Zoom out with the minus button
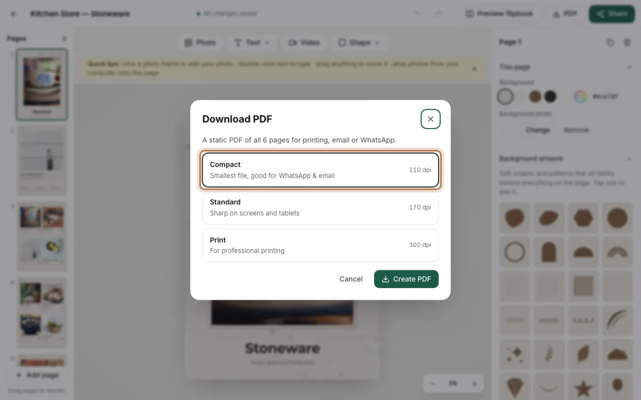Image resolution: width=641 pixels, height=400 pixels. click(x=433, y=383)
